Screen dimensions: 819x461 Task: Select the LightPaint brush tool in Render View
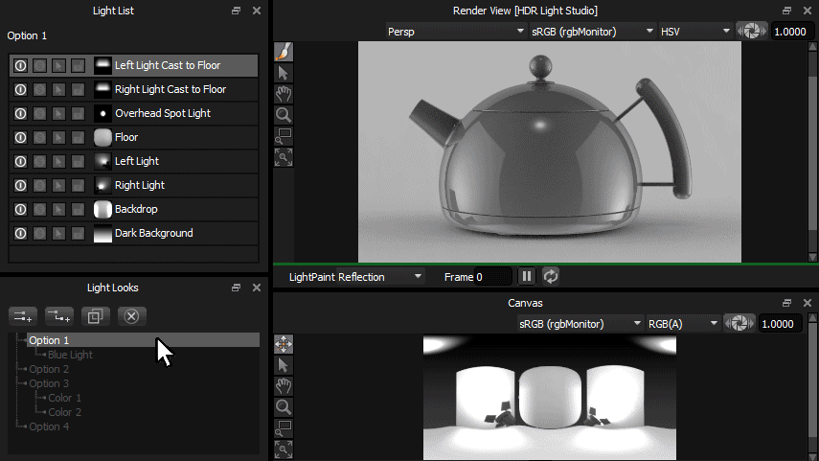pyautogui.click(x=284, y=52)
